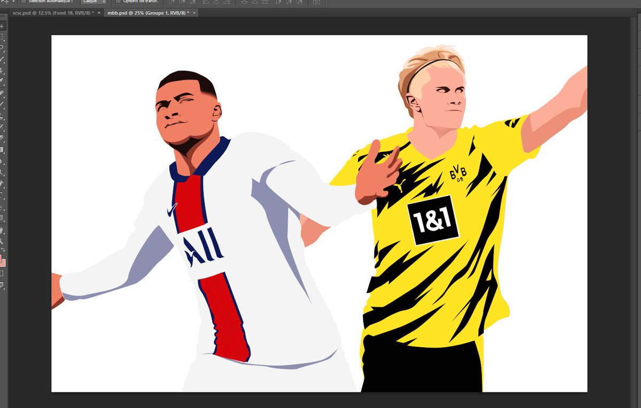
Task: Open the Calque auto-select dropdown
Action: 93,2
